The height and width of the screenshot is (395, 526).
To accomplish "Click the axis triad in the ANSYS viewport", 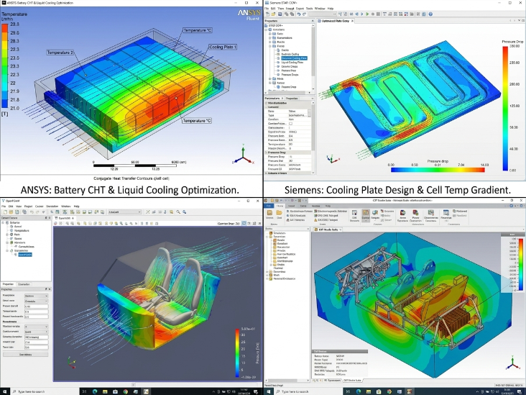I will point(244,155).
